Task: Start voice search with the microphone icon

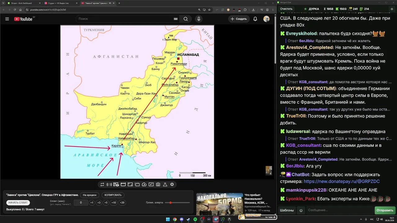Action: (x=199, y=19)
